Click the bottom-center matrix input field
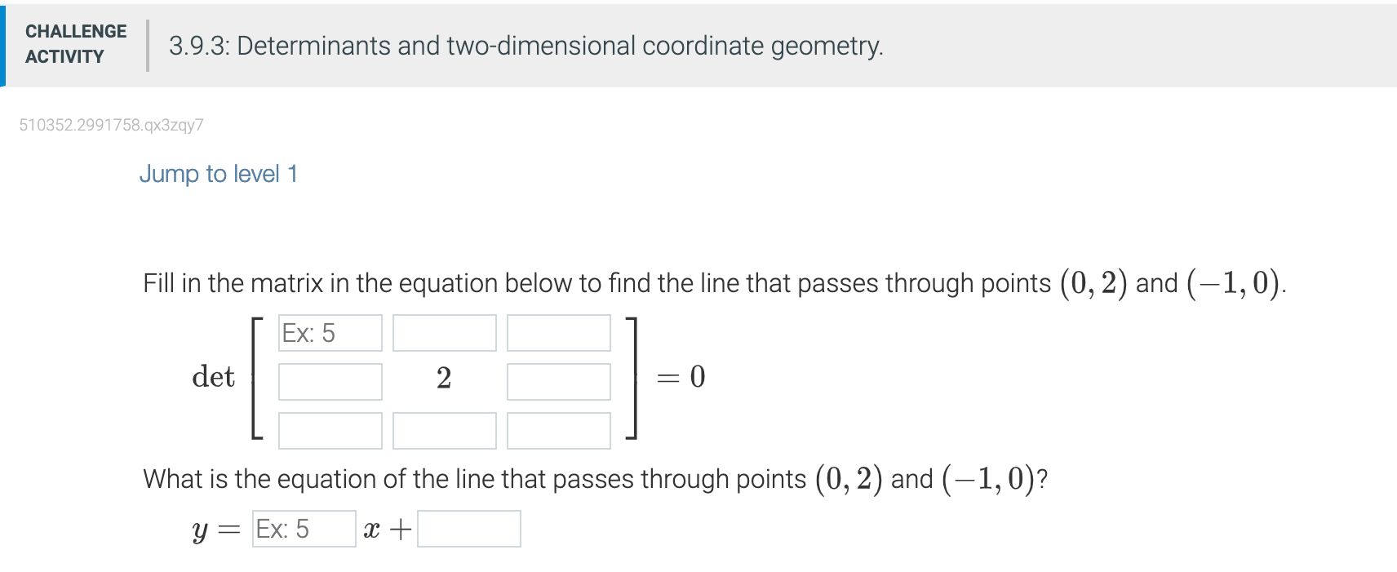The height and width of the screenshot is (572, 1397). pos(444,430)
